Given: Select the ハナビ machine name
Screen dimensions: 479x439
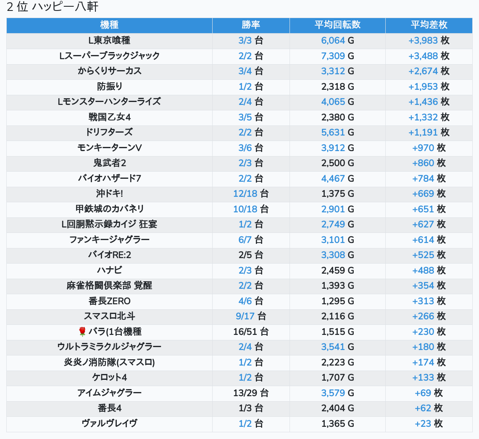Looking at the screenshot, I should 109,271.
